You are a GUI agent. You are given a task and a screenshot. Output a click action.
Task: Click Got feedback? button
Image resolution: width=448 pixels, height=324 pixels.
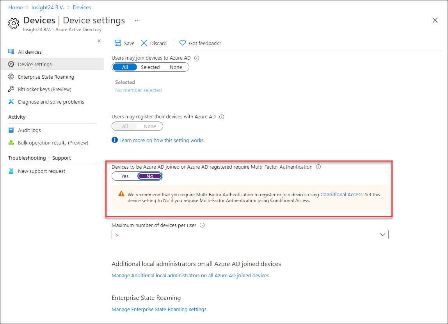tap(200, 43)
